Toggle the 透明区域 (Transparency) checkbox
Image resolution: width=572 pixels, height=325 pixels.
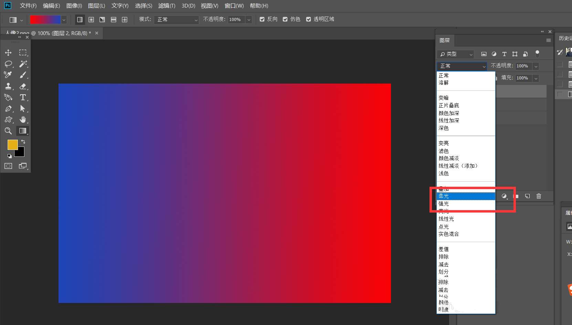pyautogui.click(x=309, y=19)
